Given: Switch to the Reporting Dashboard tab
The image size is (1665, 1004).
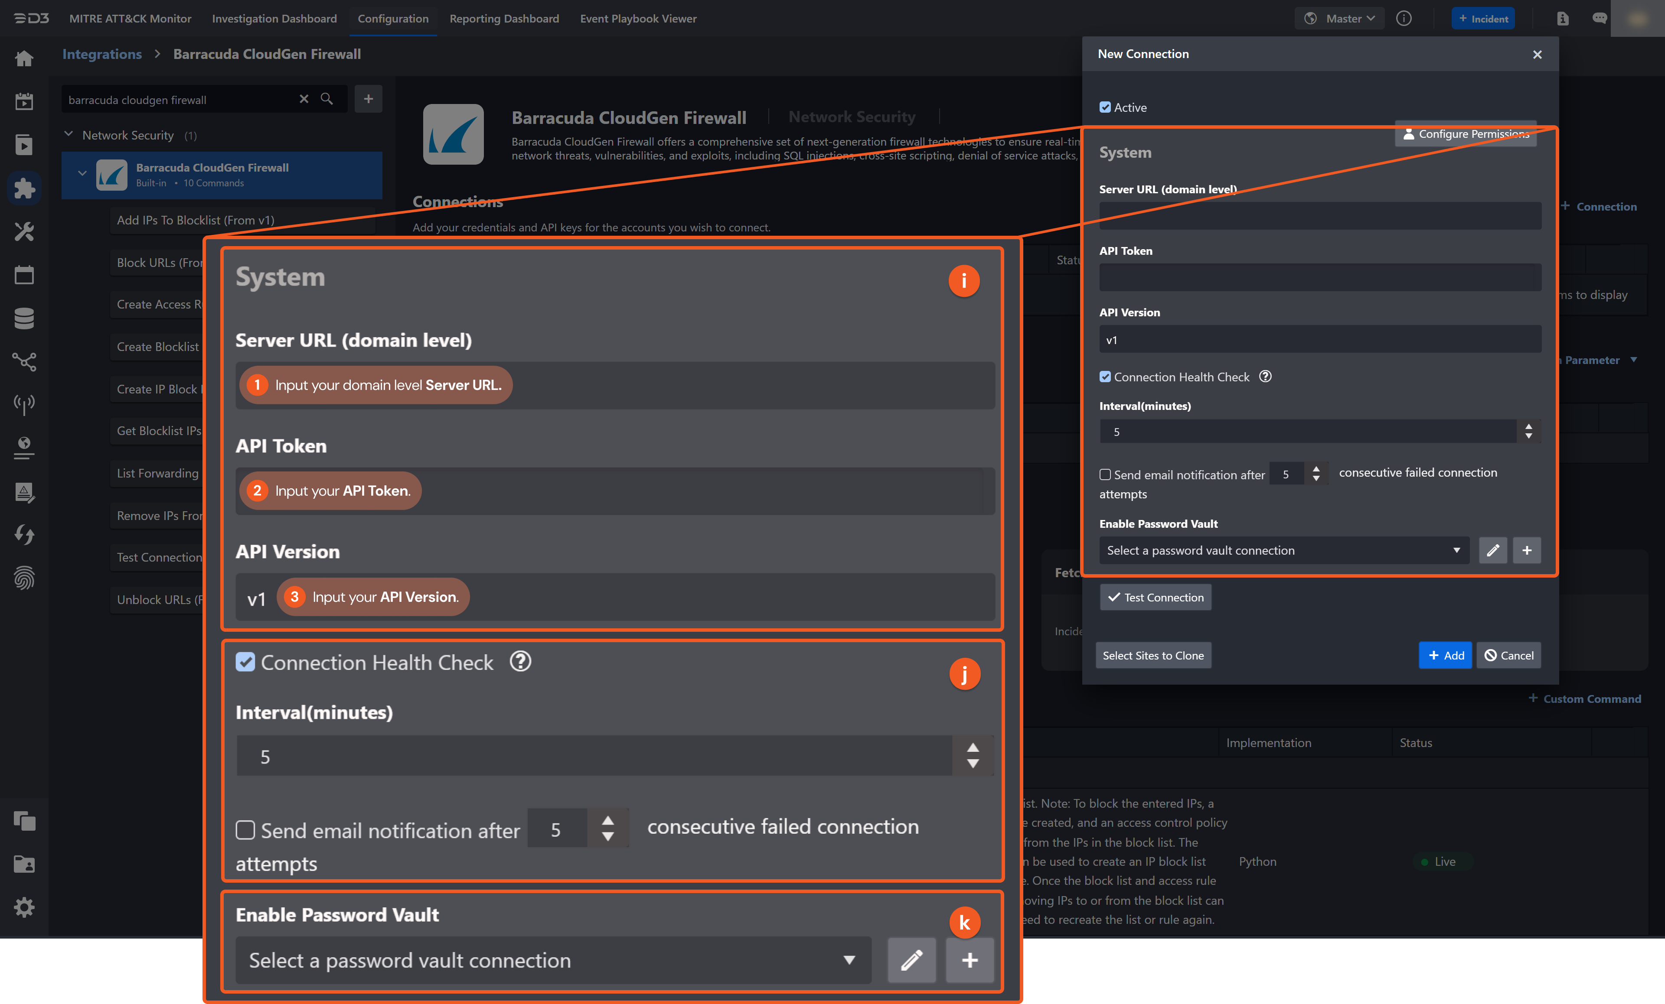Looking at the screenshot, I should tap(504, 18).
